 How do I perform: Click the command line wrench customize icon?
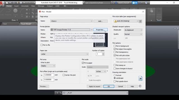tap(60, 93)
